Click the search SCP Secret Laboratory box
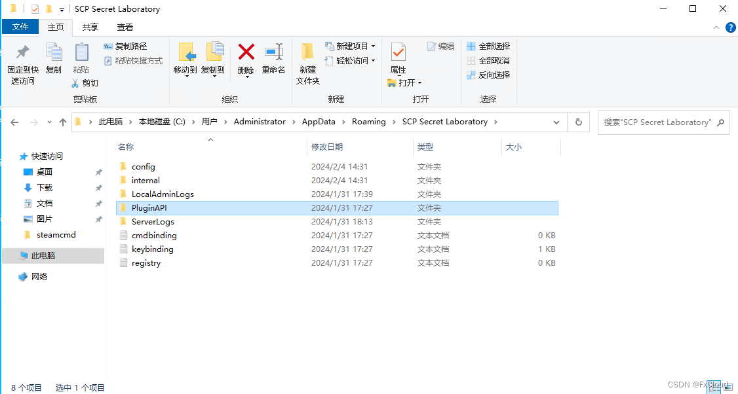The height and width of the screenshot is (394, 738). pos(664,122)
